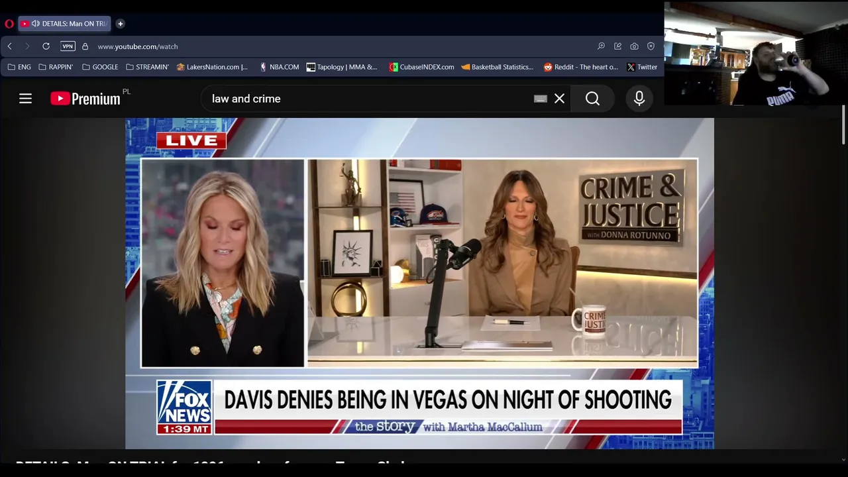Start voice search with the microphone

639,99
